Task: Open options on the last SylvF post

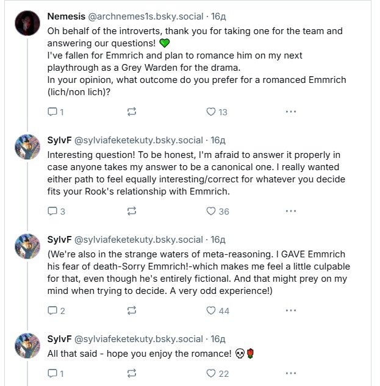Action: [291, 373]
